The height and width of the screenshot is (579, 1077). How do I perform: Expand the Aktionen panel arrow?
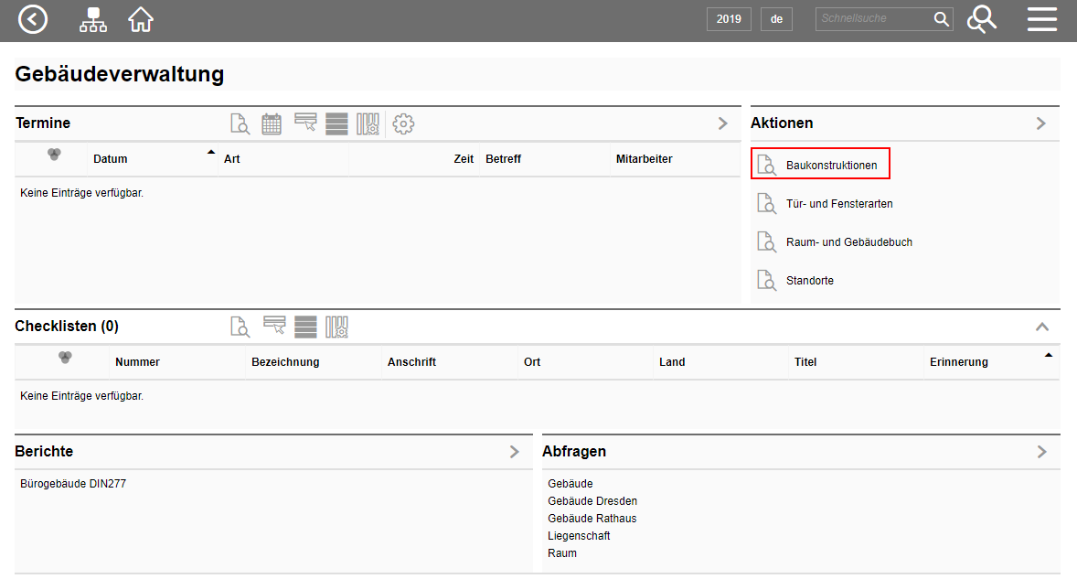(x=1040, y=123)
